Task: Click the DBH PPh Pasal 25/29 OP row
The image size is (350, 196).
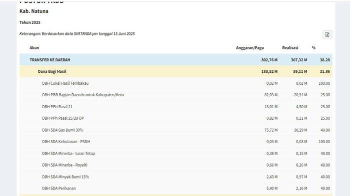Action: 176,118
